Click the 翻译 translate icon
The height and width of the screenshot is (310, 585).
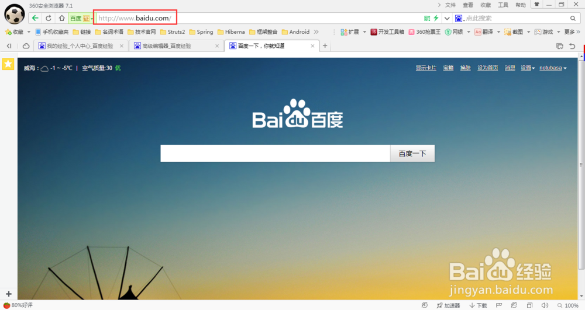point(478,32)
